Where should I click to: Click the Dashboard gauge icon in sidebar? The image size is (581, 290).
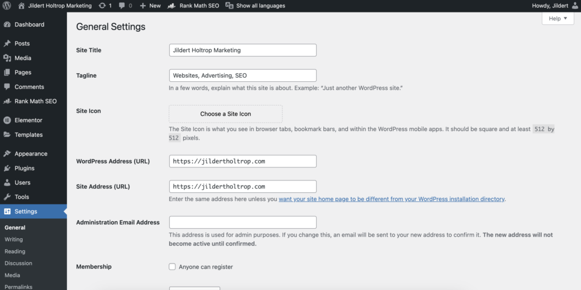coord(7,24)
